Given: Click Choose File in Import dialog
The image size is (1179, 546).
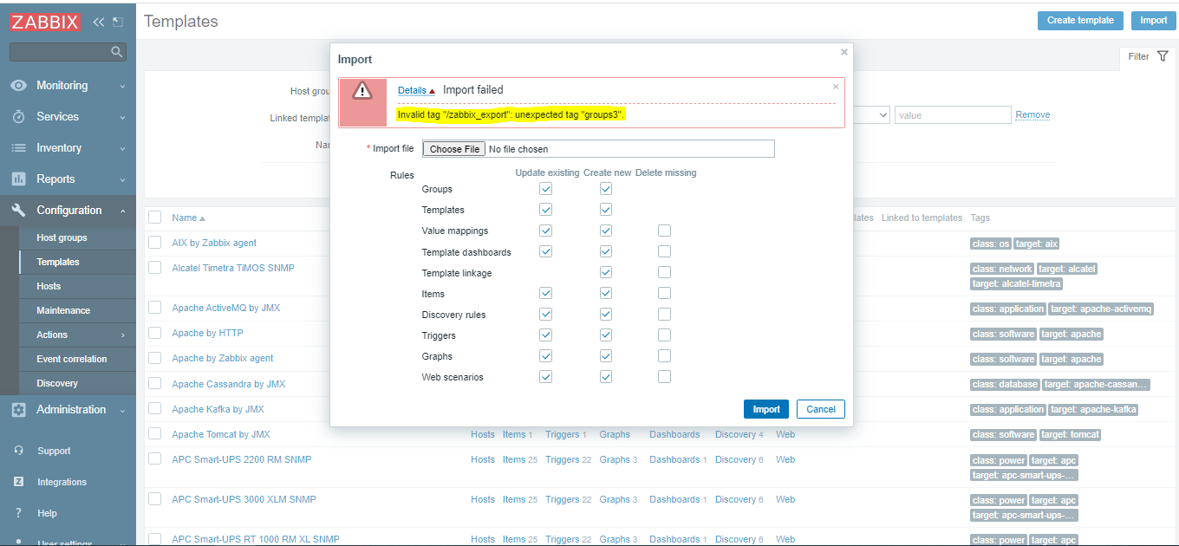Looking at the screenshot, I should [454, 149].
